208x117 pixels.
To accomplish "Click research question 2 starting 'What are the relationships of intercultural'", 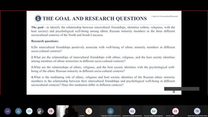I will click(x=103, y=59).
